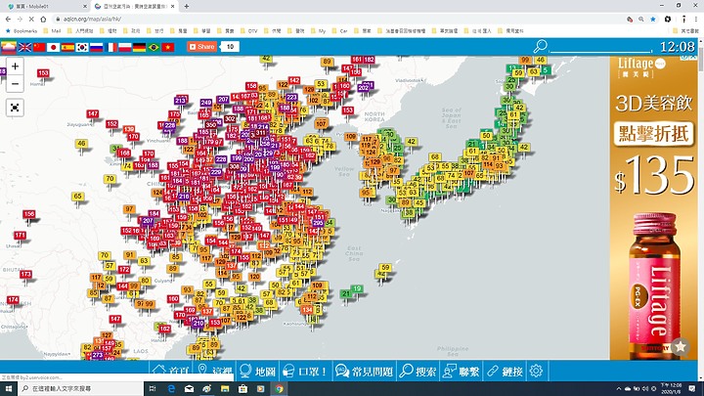
Task: Click the orange Share button
Action: pyautogui.click(x=202, y=47)
